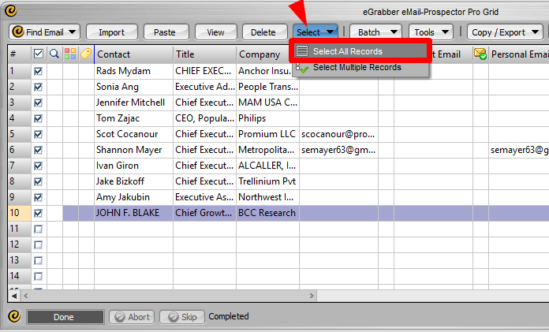549x332 pixels.
Task: Click the eGrabber icon in the status bar
Action: [13, 316]
